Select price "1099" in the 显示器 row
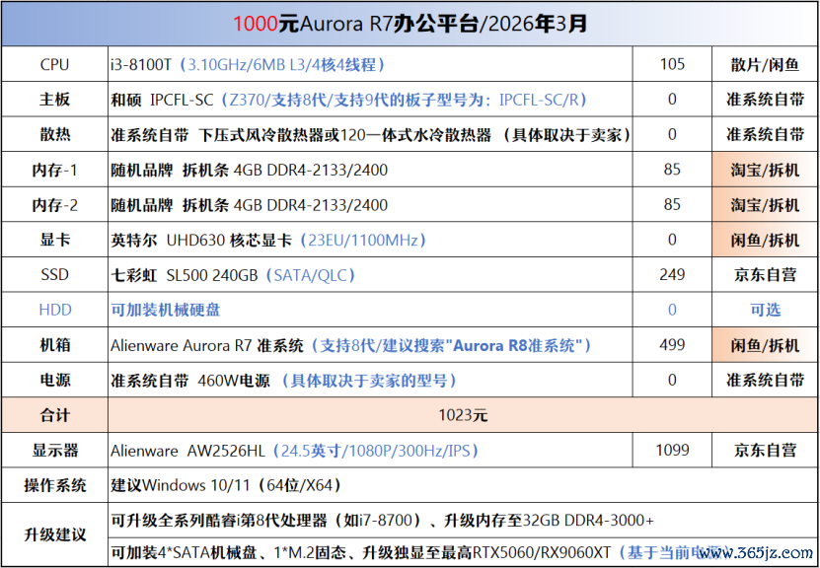The height and width of the screenshot is (568, 820). coord(672,450)
